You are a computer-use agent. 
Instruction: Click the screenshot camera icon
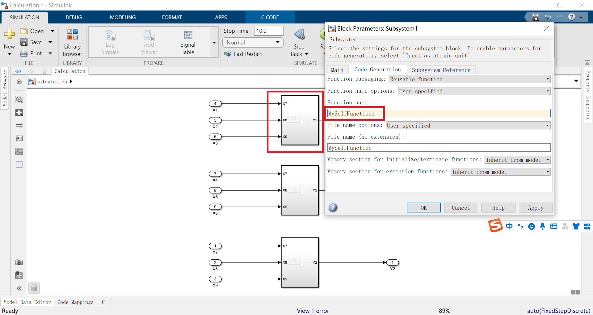19,262
